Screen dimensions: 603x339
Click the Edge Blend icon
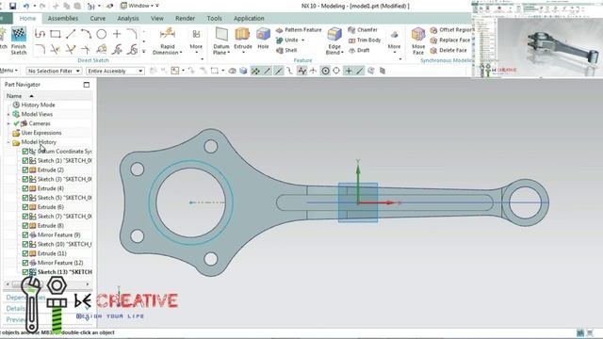tap(334, 35)
